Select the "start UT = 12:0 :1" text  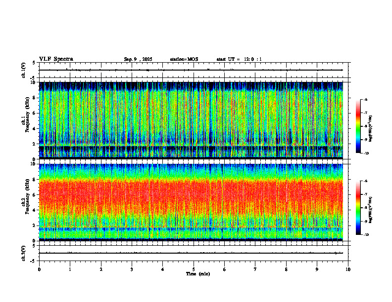click(239, 59)
